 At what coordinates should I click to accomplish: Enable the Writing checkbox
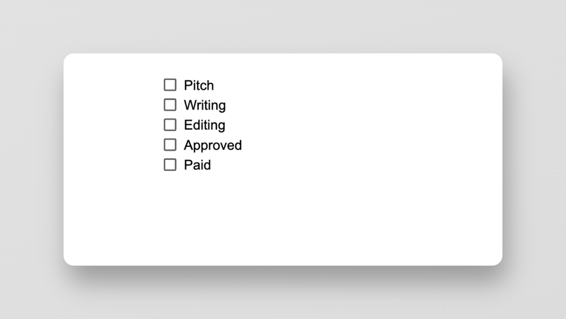[x=170, y=105]
